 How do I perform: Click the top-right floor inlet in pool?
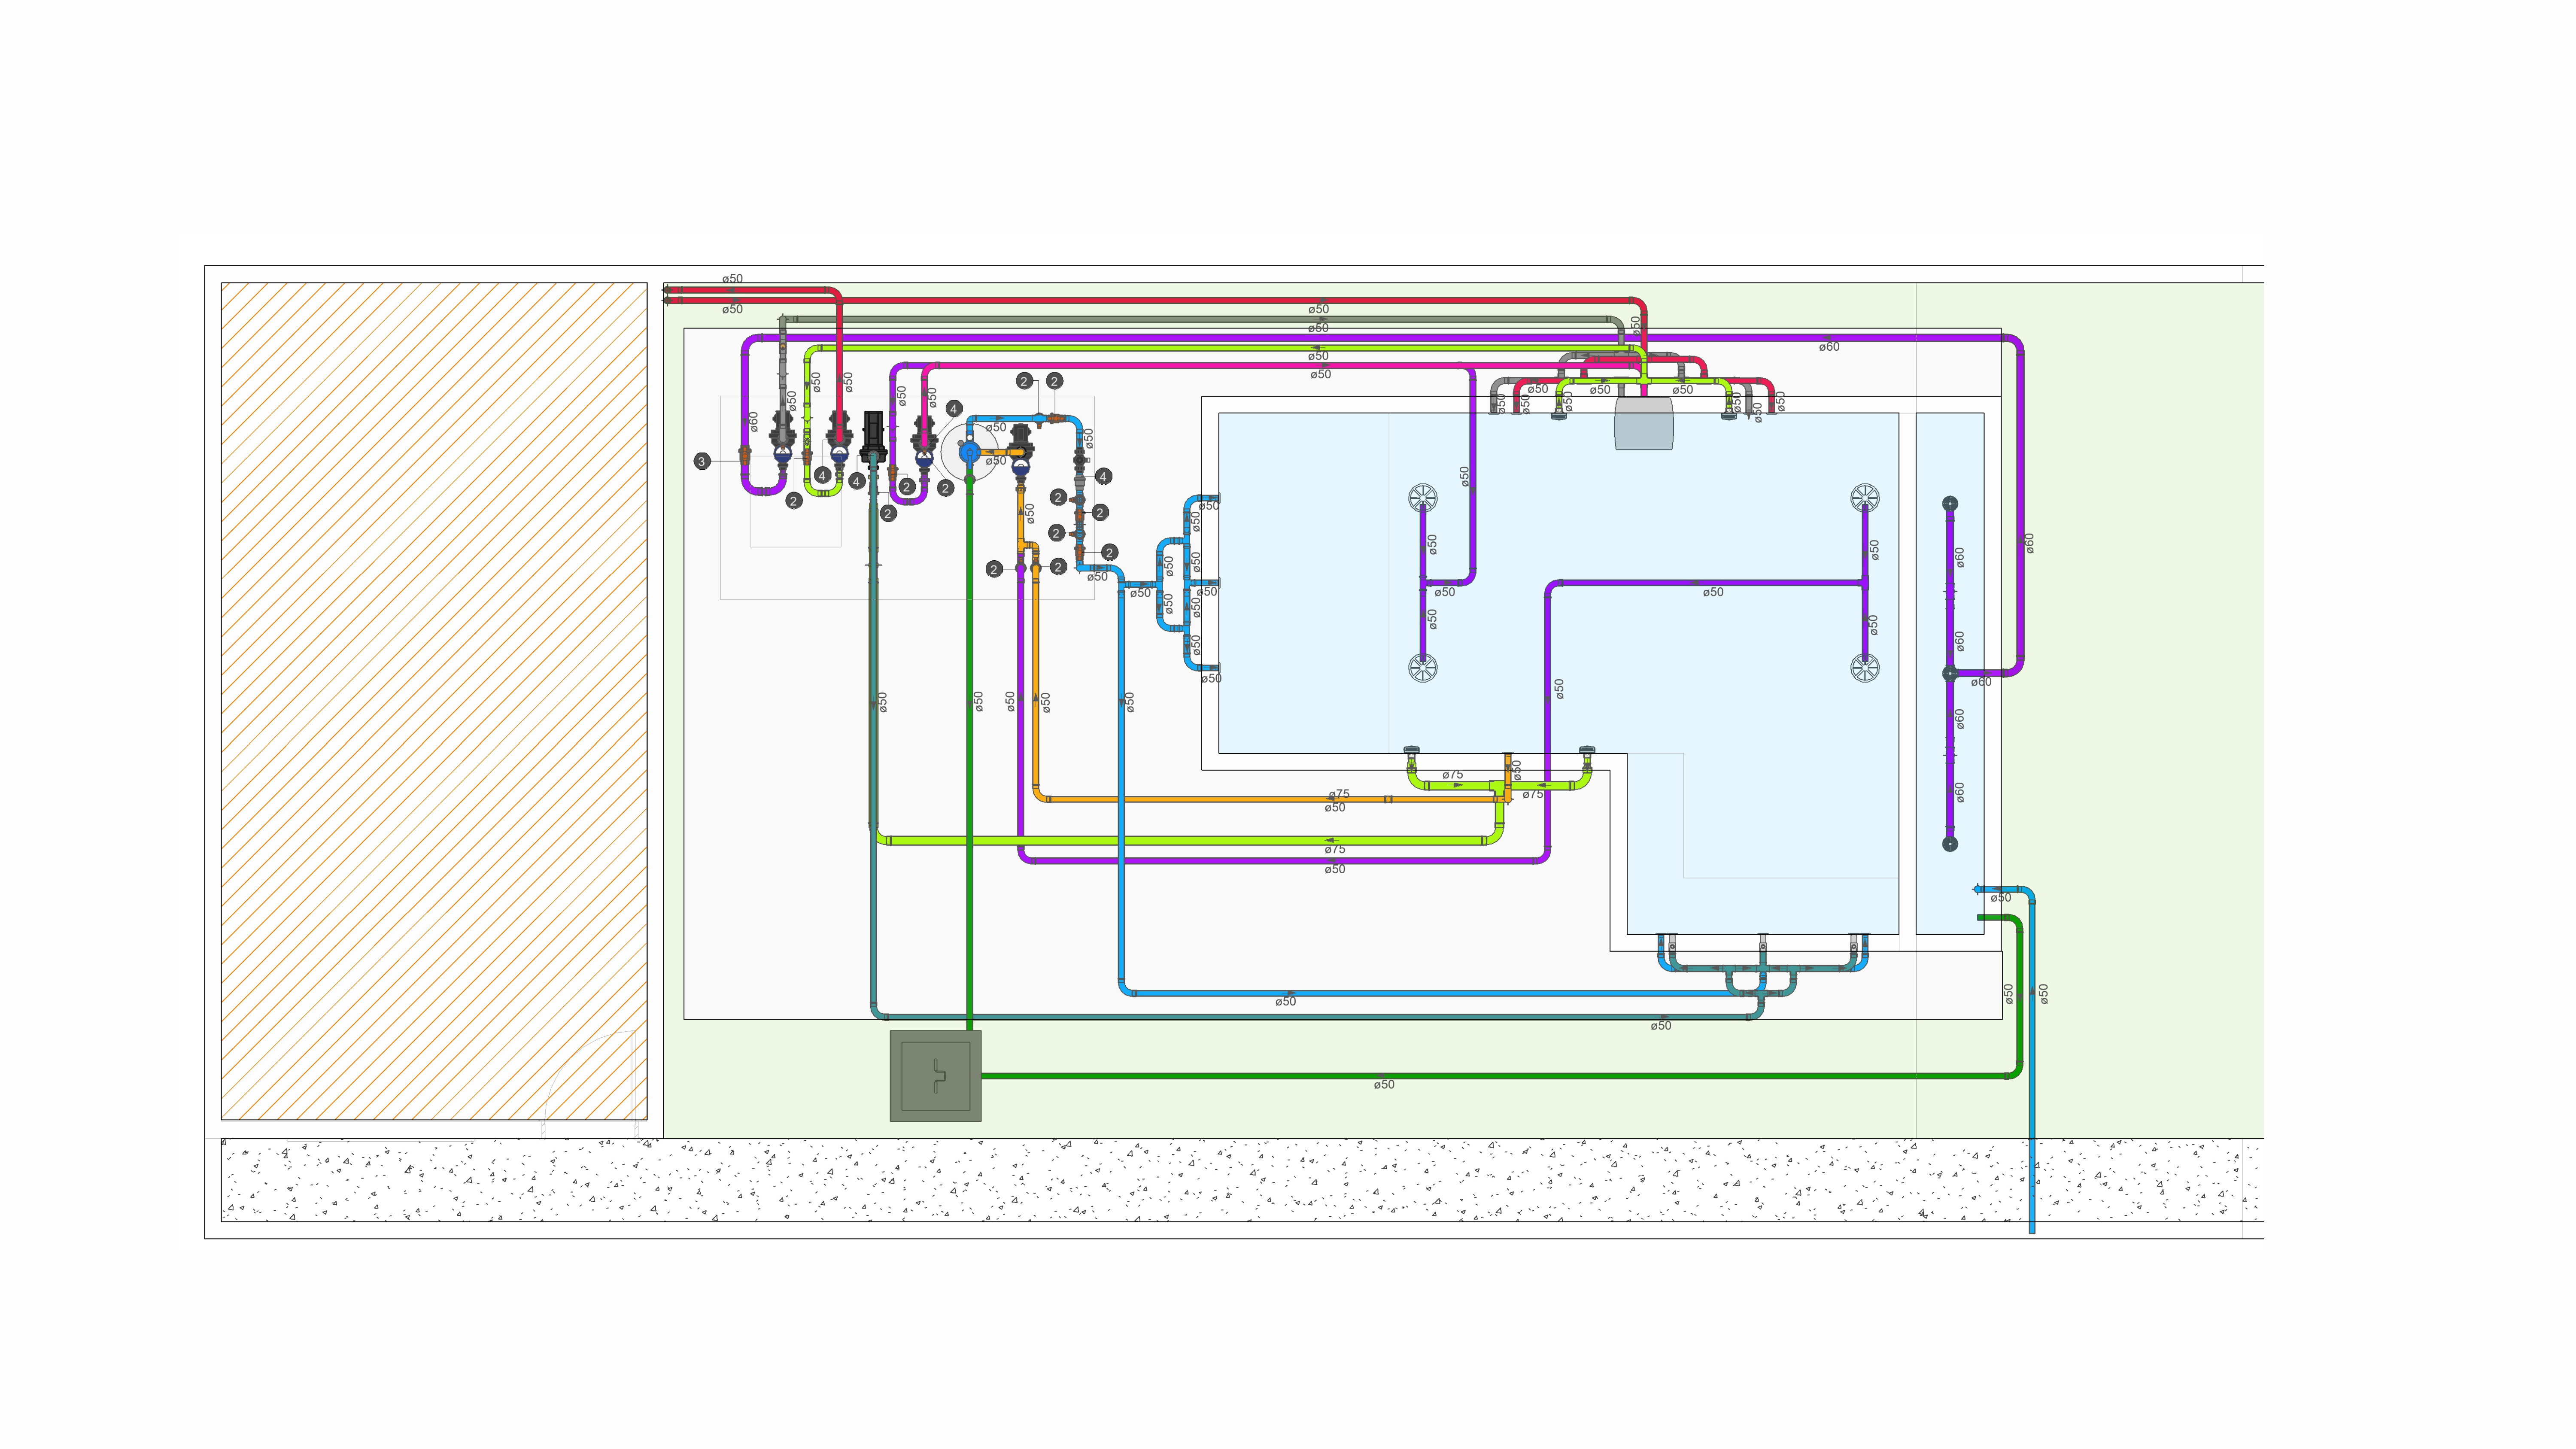[x=1864, y=497]
